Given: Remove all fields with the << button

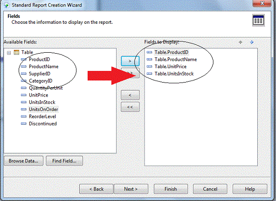Looking at the screenshot, I should point(130,107).
